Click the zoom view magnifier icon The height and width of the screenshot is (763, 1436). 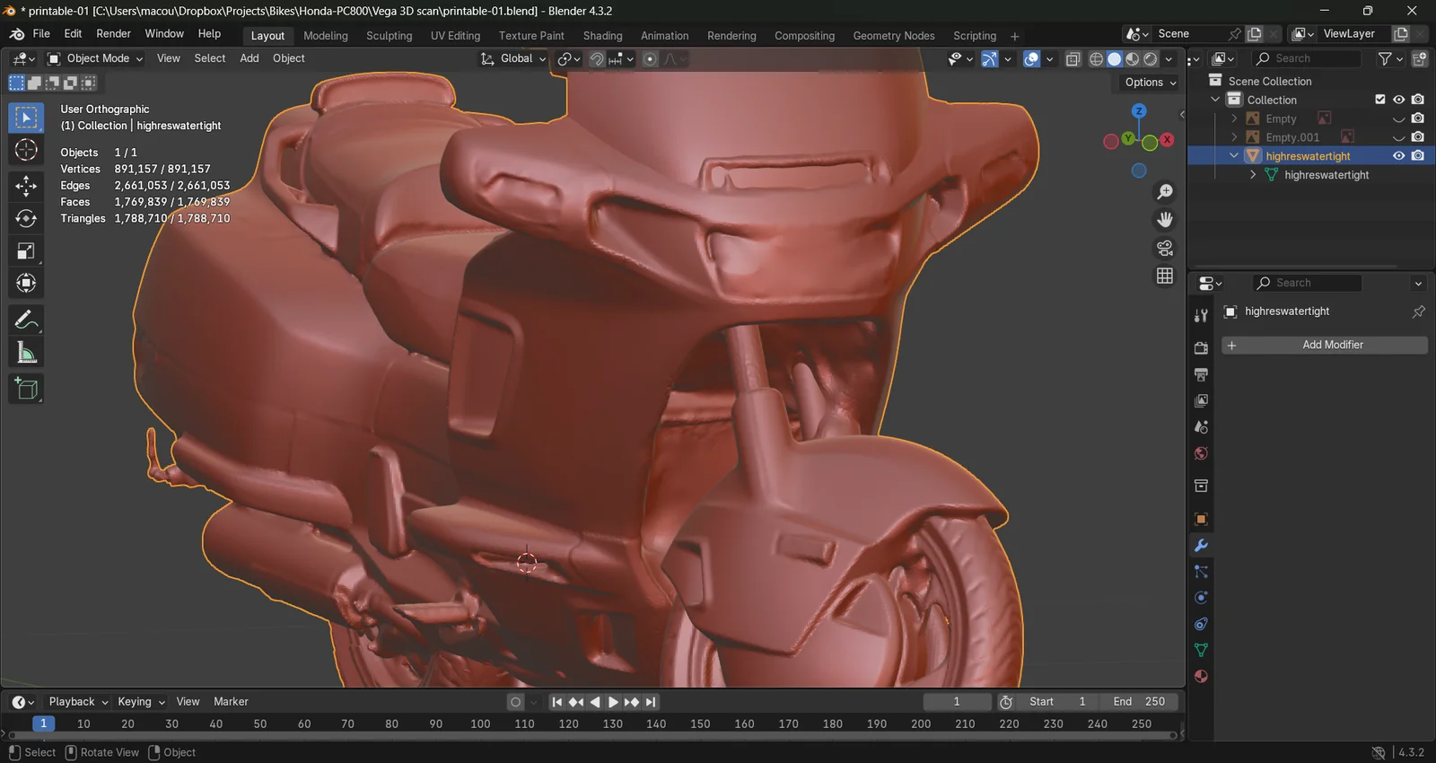click(1165, 192)
